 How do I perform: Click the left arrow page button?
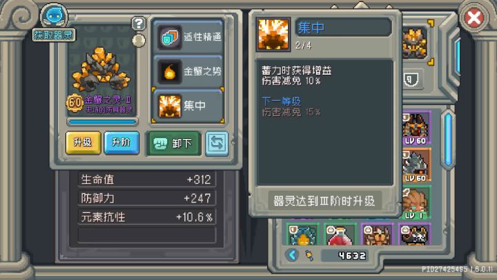[292, 255]
